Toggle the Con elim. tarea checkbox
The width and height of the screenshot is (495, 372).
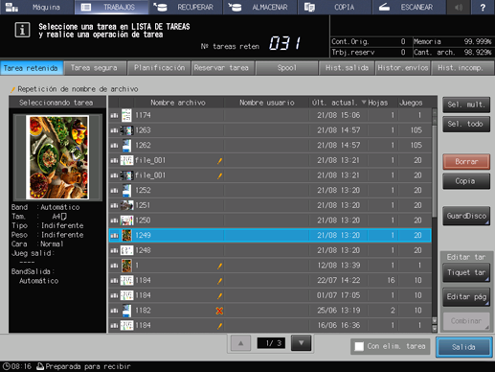(359, 346)
